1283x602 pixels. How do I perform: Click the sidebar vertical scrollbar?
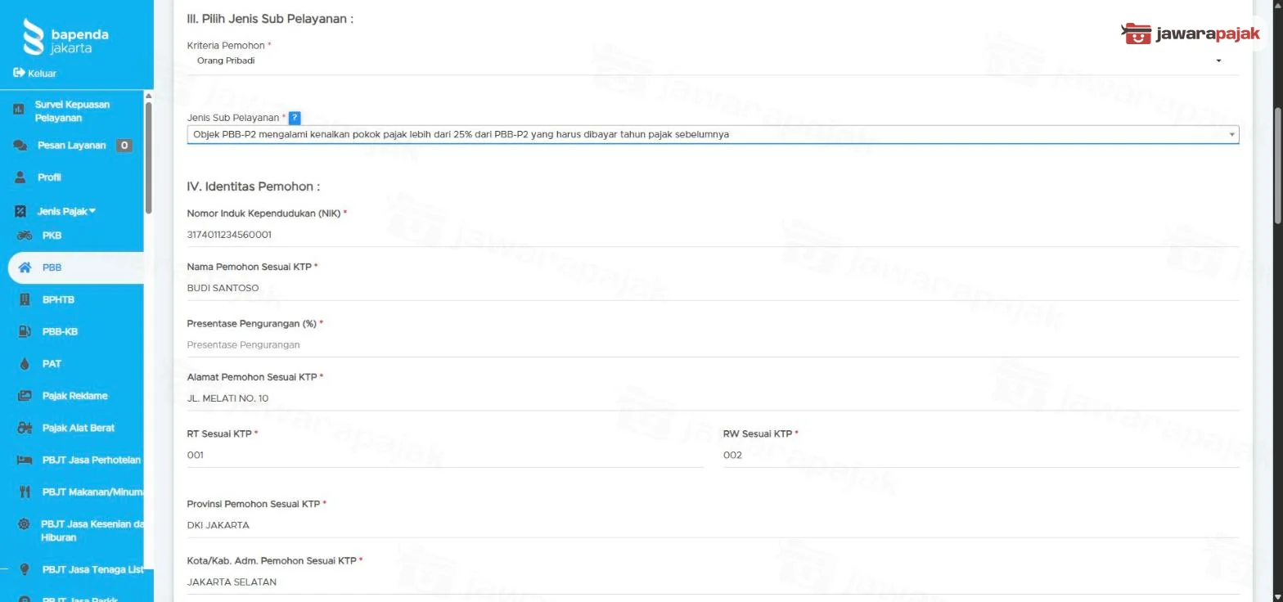(148, 155)
